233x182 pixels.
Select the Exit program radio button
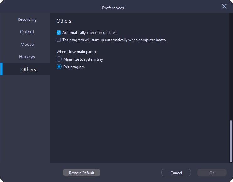(x=59, y=67)
